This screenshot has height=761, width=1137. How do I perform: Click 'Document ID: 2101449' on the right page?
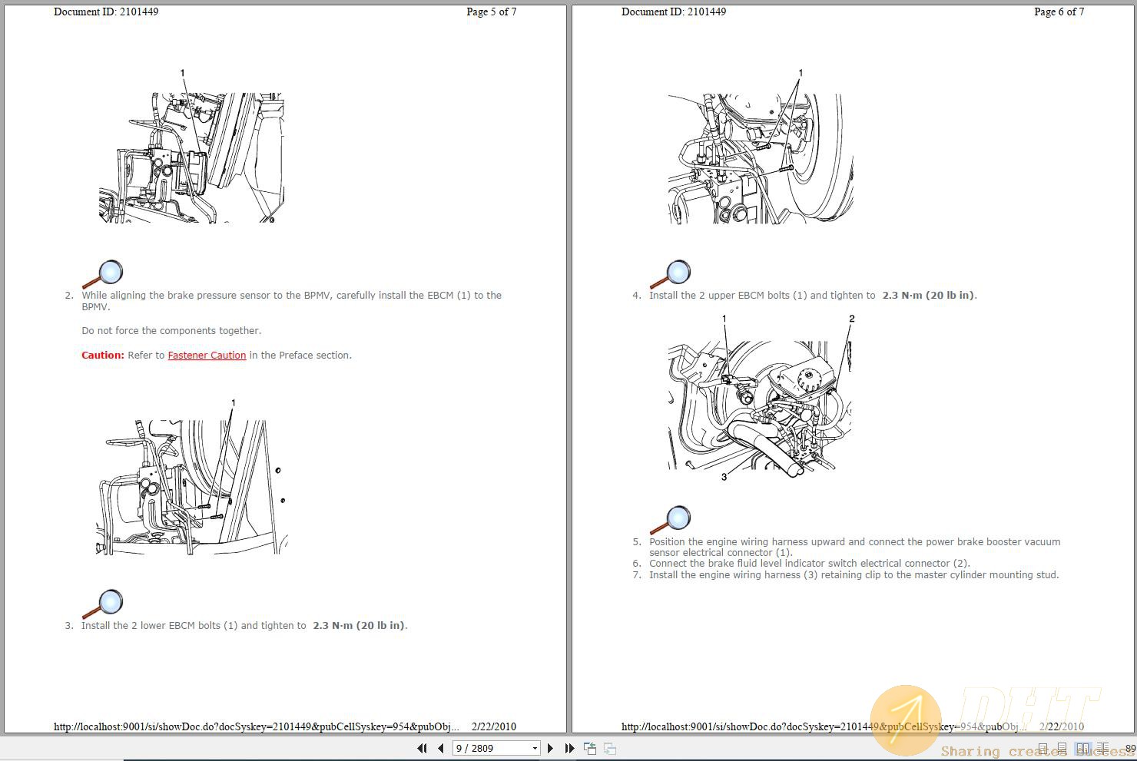674,12
